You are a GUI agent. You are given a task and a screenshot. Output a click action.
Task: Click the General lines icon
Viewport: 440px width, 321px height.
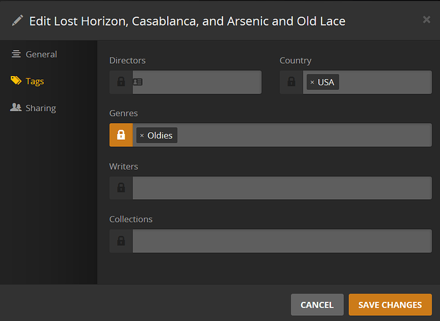(x=16, y=54)
